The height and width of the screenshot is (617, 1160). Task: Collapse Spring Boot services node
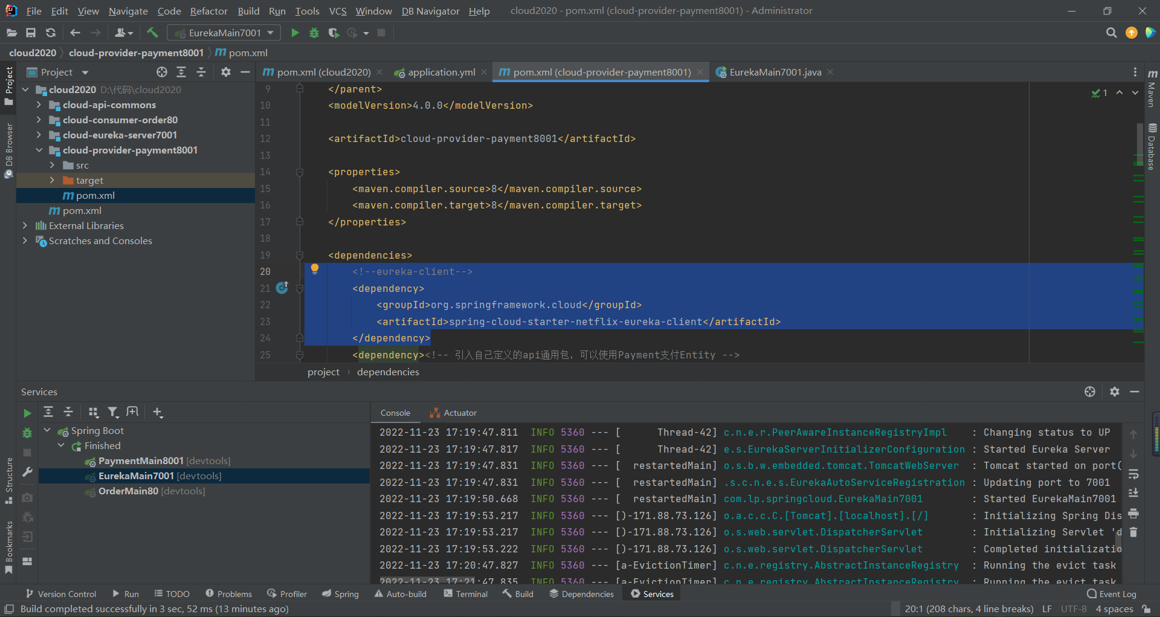click(47, 430)
